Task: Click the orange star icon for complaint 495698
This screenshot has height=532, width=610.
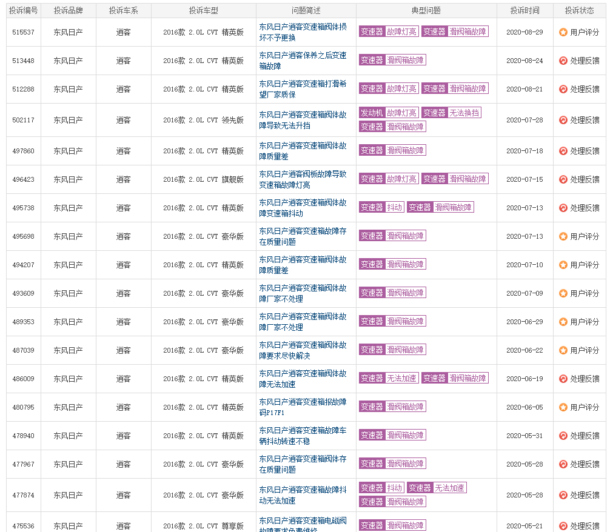Action: [x=563, y=236]
